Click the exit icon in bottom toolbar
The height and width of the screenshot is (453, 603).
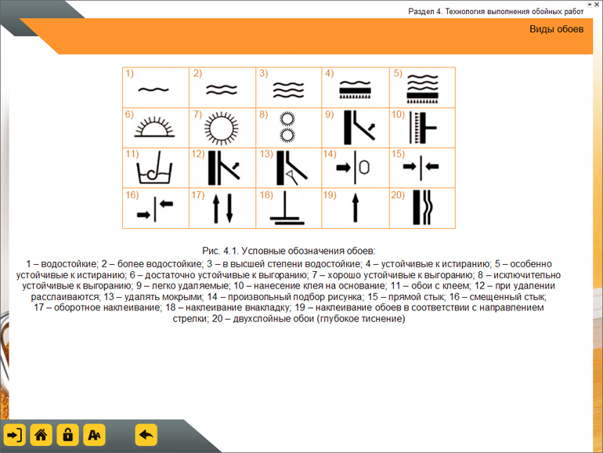15,435
